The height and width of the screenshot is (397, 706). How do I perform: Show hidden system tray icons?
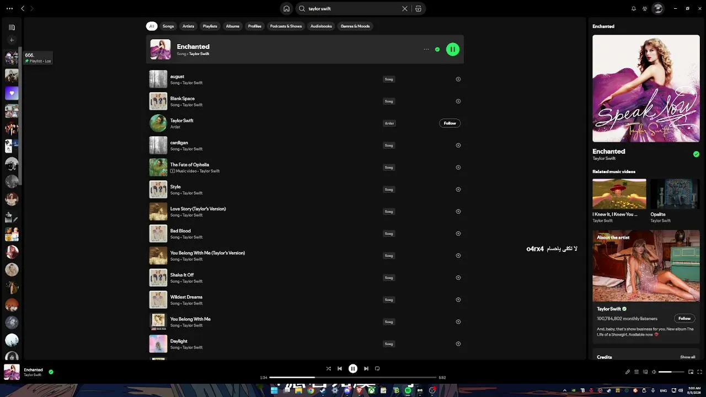(564, 390)
